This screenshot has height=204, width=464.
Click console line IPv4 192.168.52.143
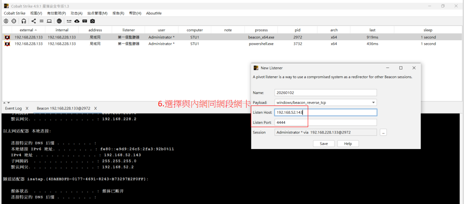click(76, 155)
